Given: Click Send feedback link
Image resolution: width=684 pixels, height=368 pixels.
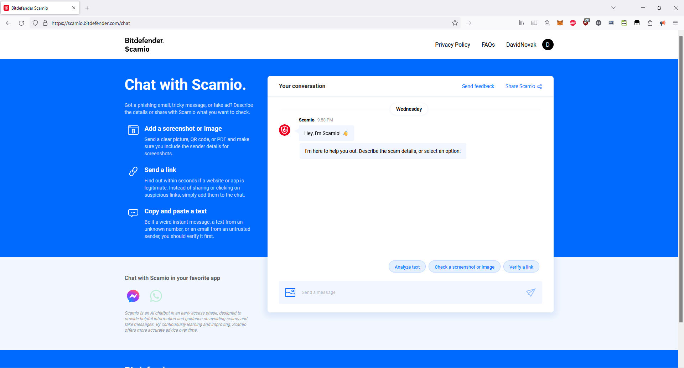Looking at the screenshot, I should [478, 86].
